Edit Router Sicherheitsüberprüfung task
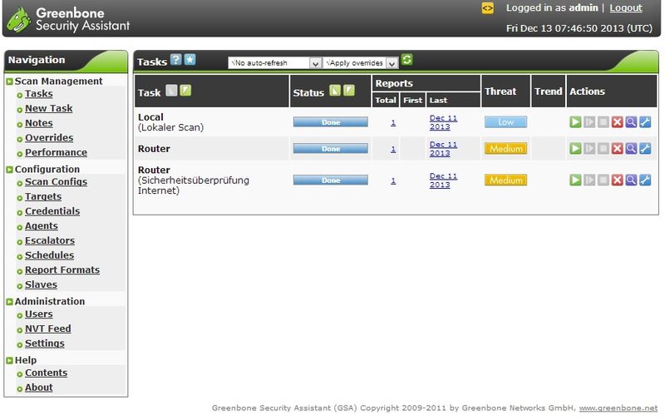Image resolution: width=665 pixels, height=420 pixels. click(x=645, y=180)
